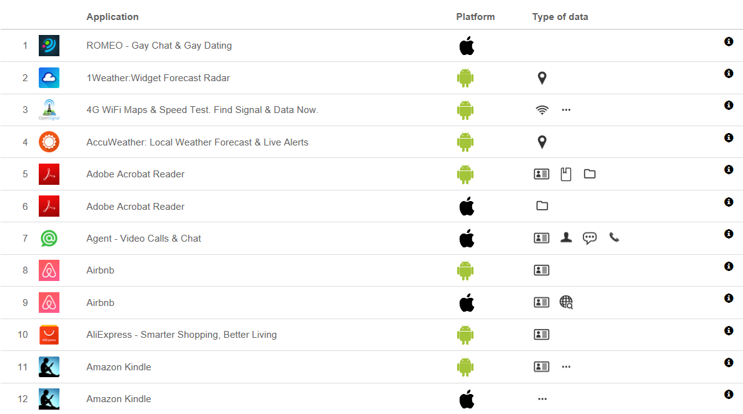Open AliExpress - Smarter Shopping, Better Living link
743x414 pixels.
click(181, 335)
